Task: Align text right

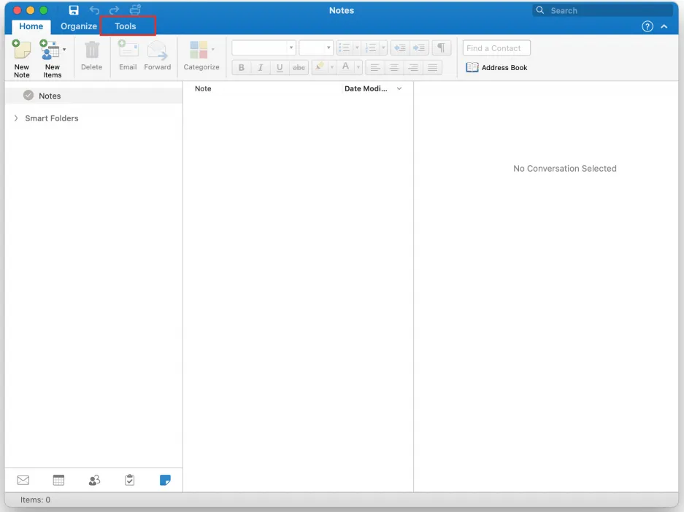Action: pos(413,68)
